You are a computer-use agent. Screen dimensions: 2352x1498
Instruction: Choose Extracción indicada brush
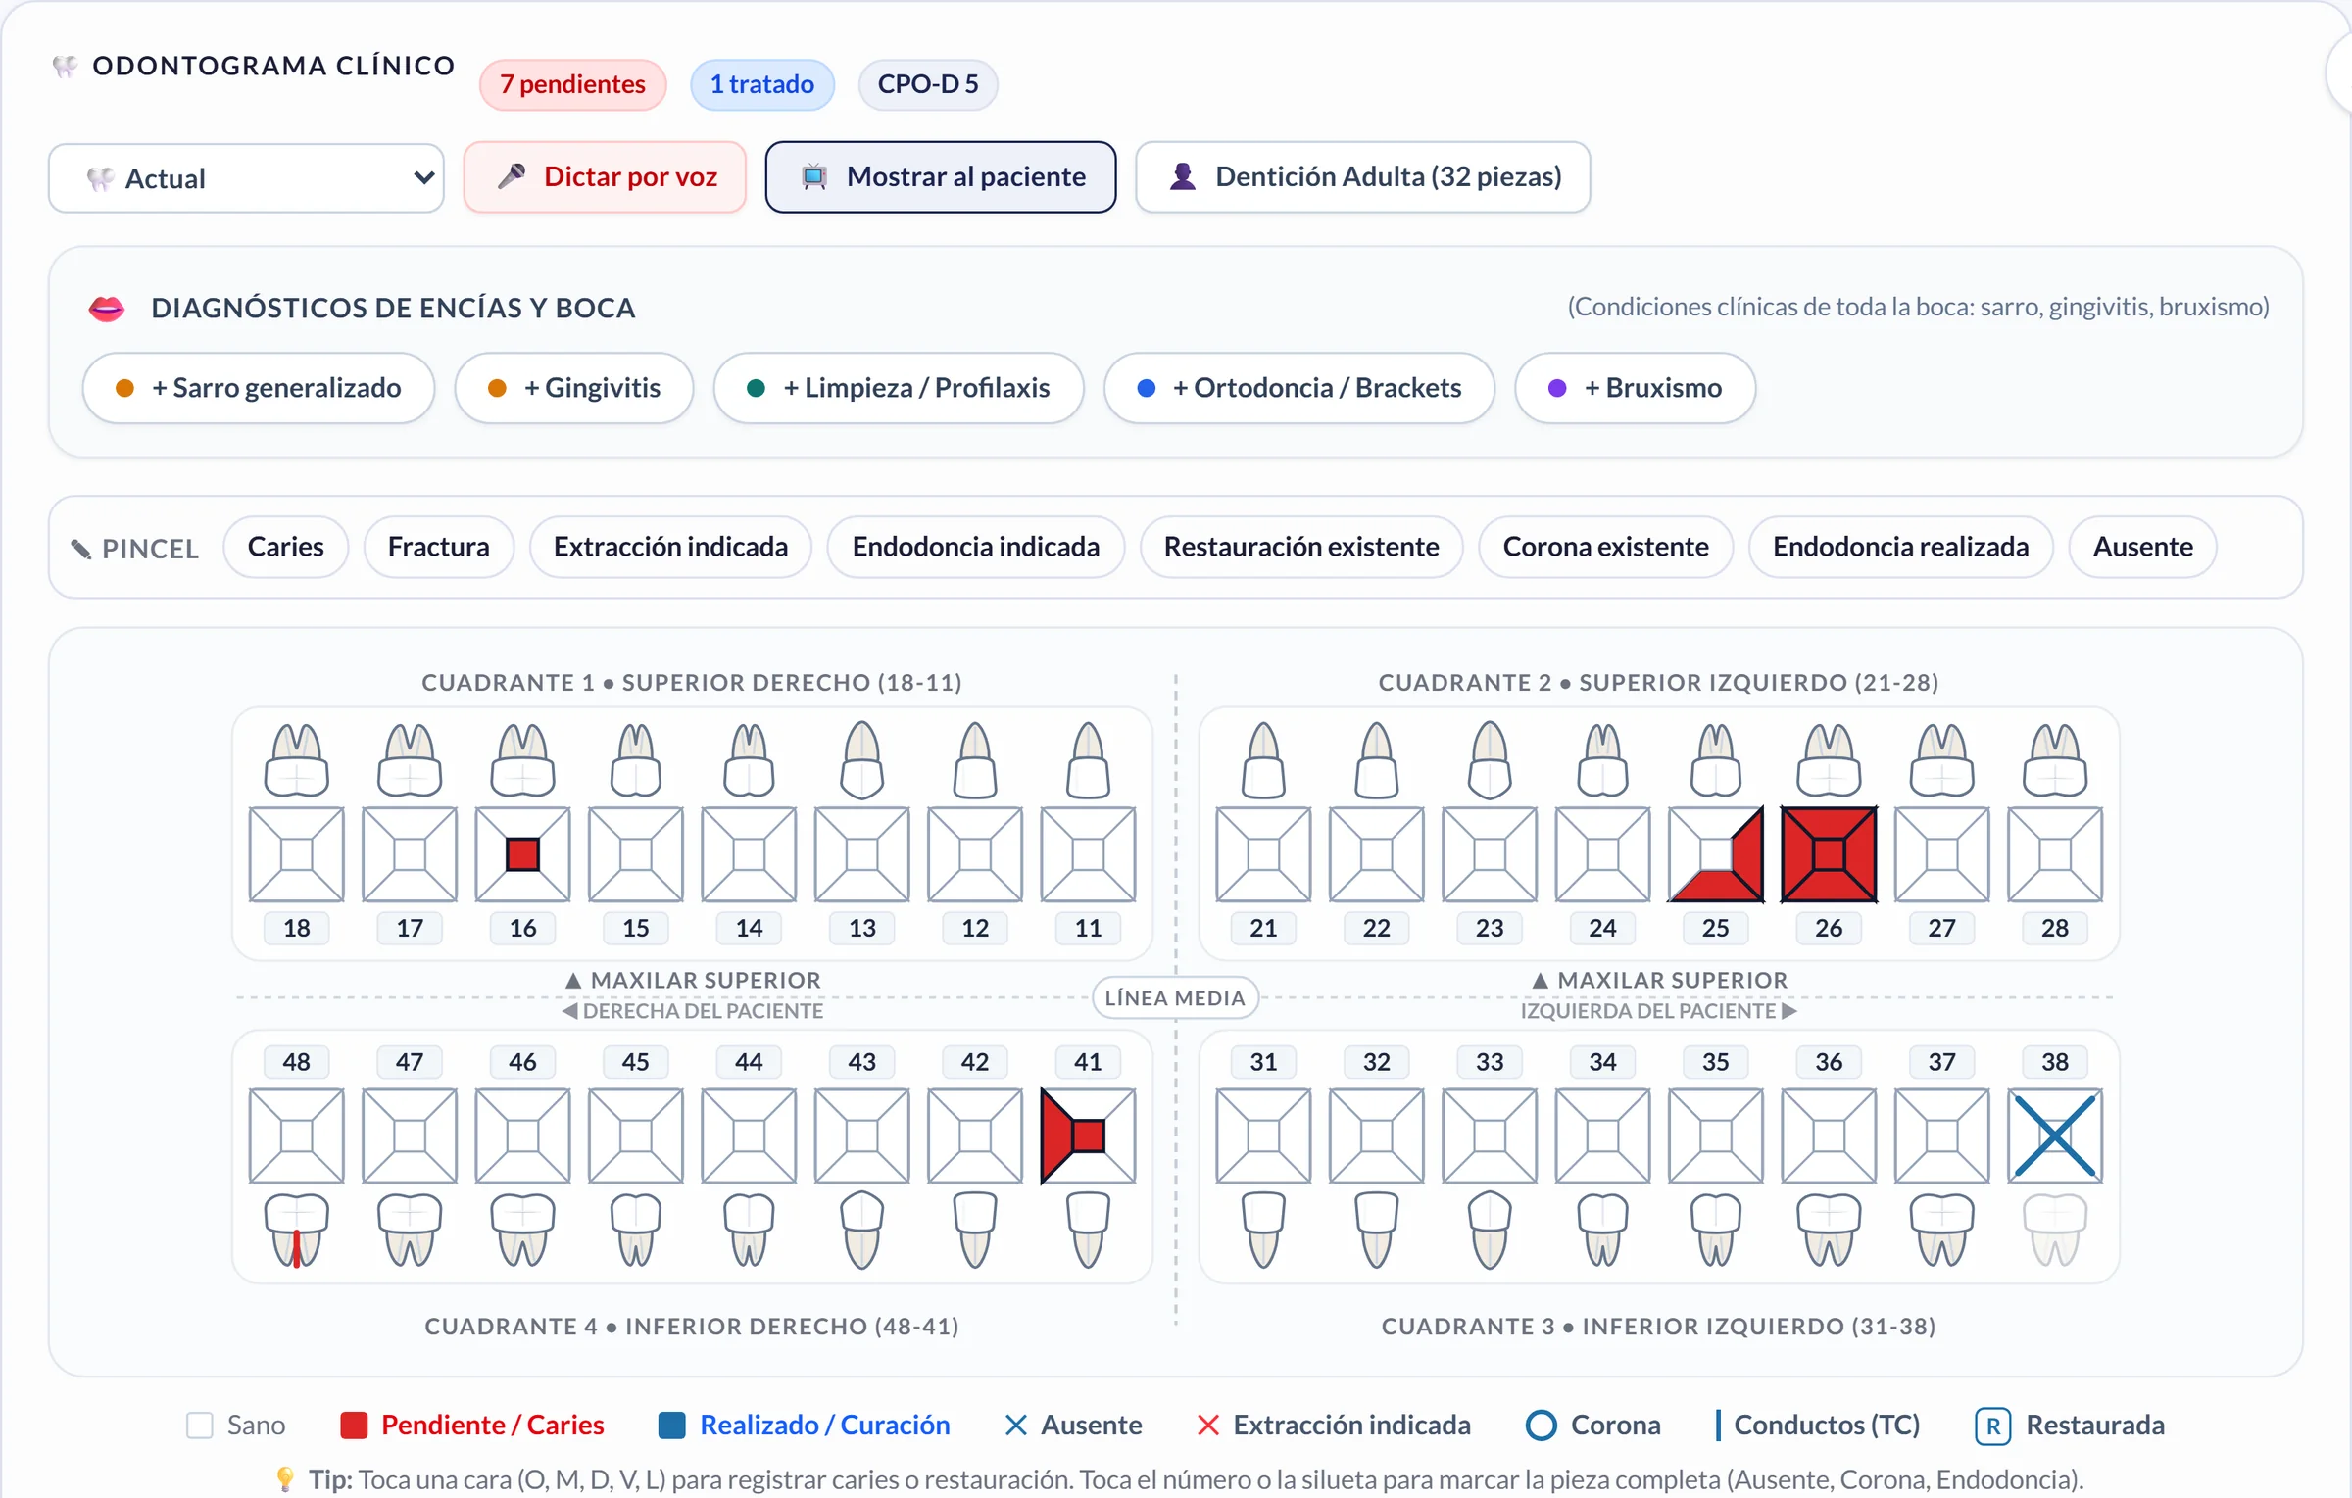coord(670,547)
